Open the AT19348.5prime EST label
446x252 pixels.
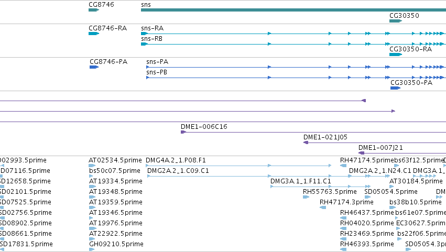(116, 192)
